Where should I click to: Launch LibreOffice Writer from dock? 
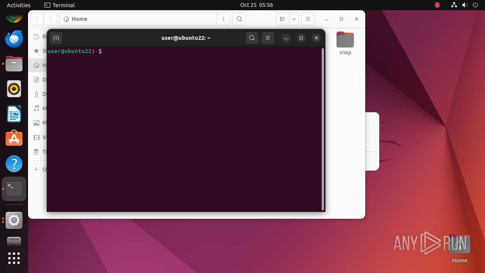(14, 114)
